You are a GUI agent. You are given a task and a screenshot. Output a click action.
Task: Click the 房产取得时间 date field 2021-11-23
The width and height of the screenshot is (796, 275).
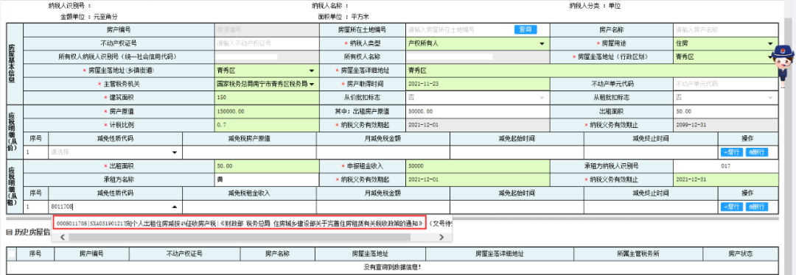(478, 84)
